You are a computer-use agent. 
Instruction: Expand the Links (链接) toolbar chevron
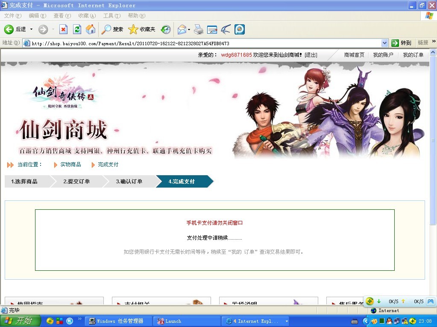click(x=434, y=41)
